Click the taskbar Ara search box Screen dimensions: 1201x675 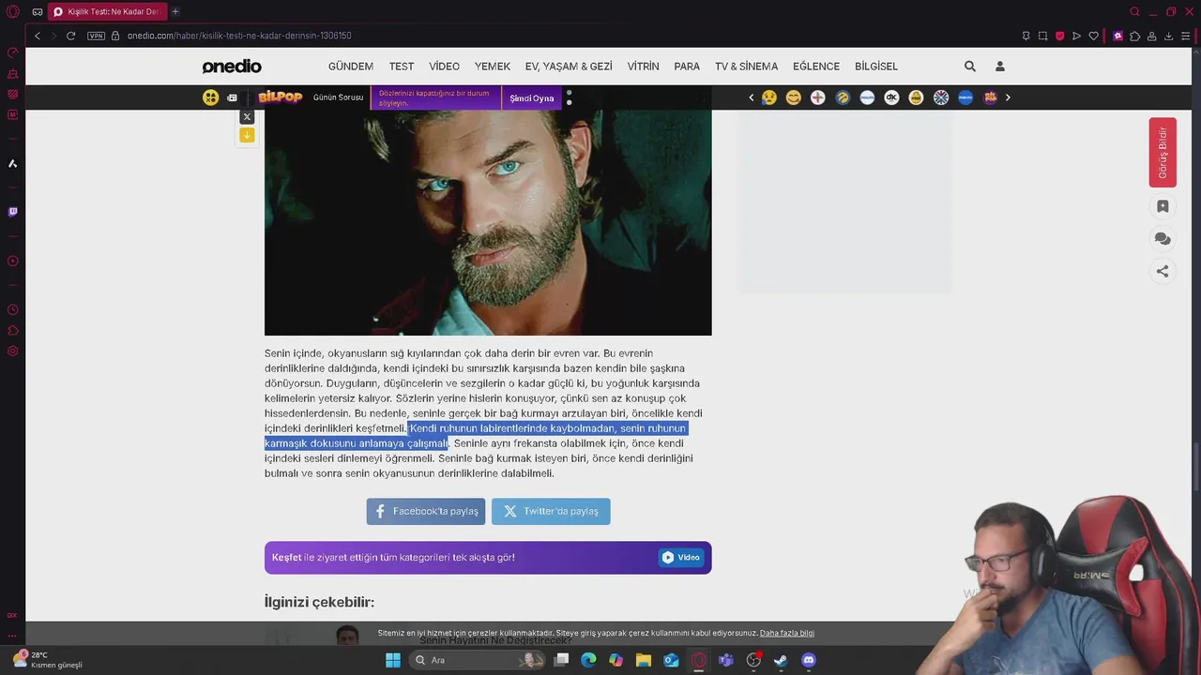coord(479,660)
